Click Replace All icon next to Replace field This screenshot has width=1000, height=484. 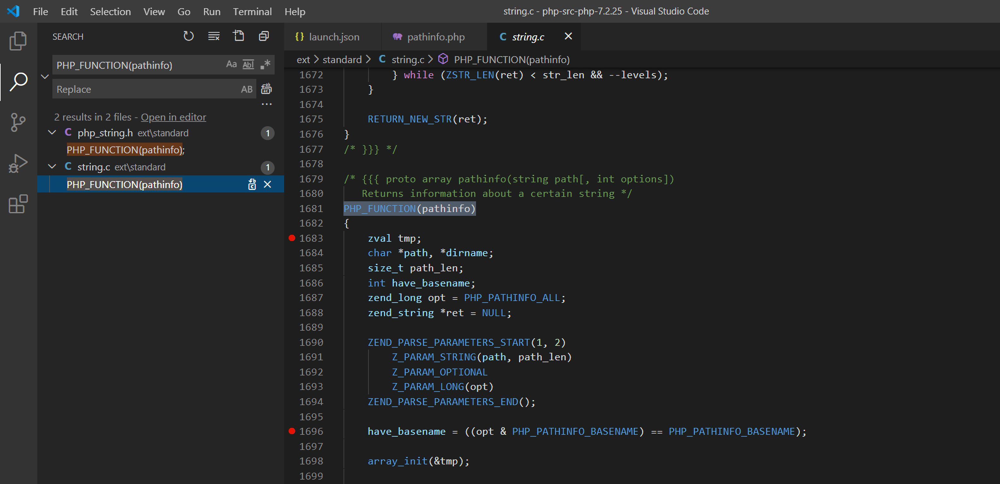(266, 88)
